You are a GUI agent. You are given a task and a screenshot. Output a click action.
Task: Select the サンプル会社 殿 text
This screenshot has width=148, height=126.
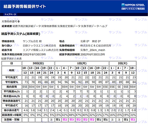tap(32, 41)
